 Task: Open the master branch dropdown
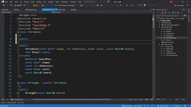point(177,106)
